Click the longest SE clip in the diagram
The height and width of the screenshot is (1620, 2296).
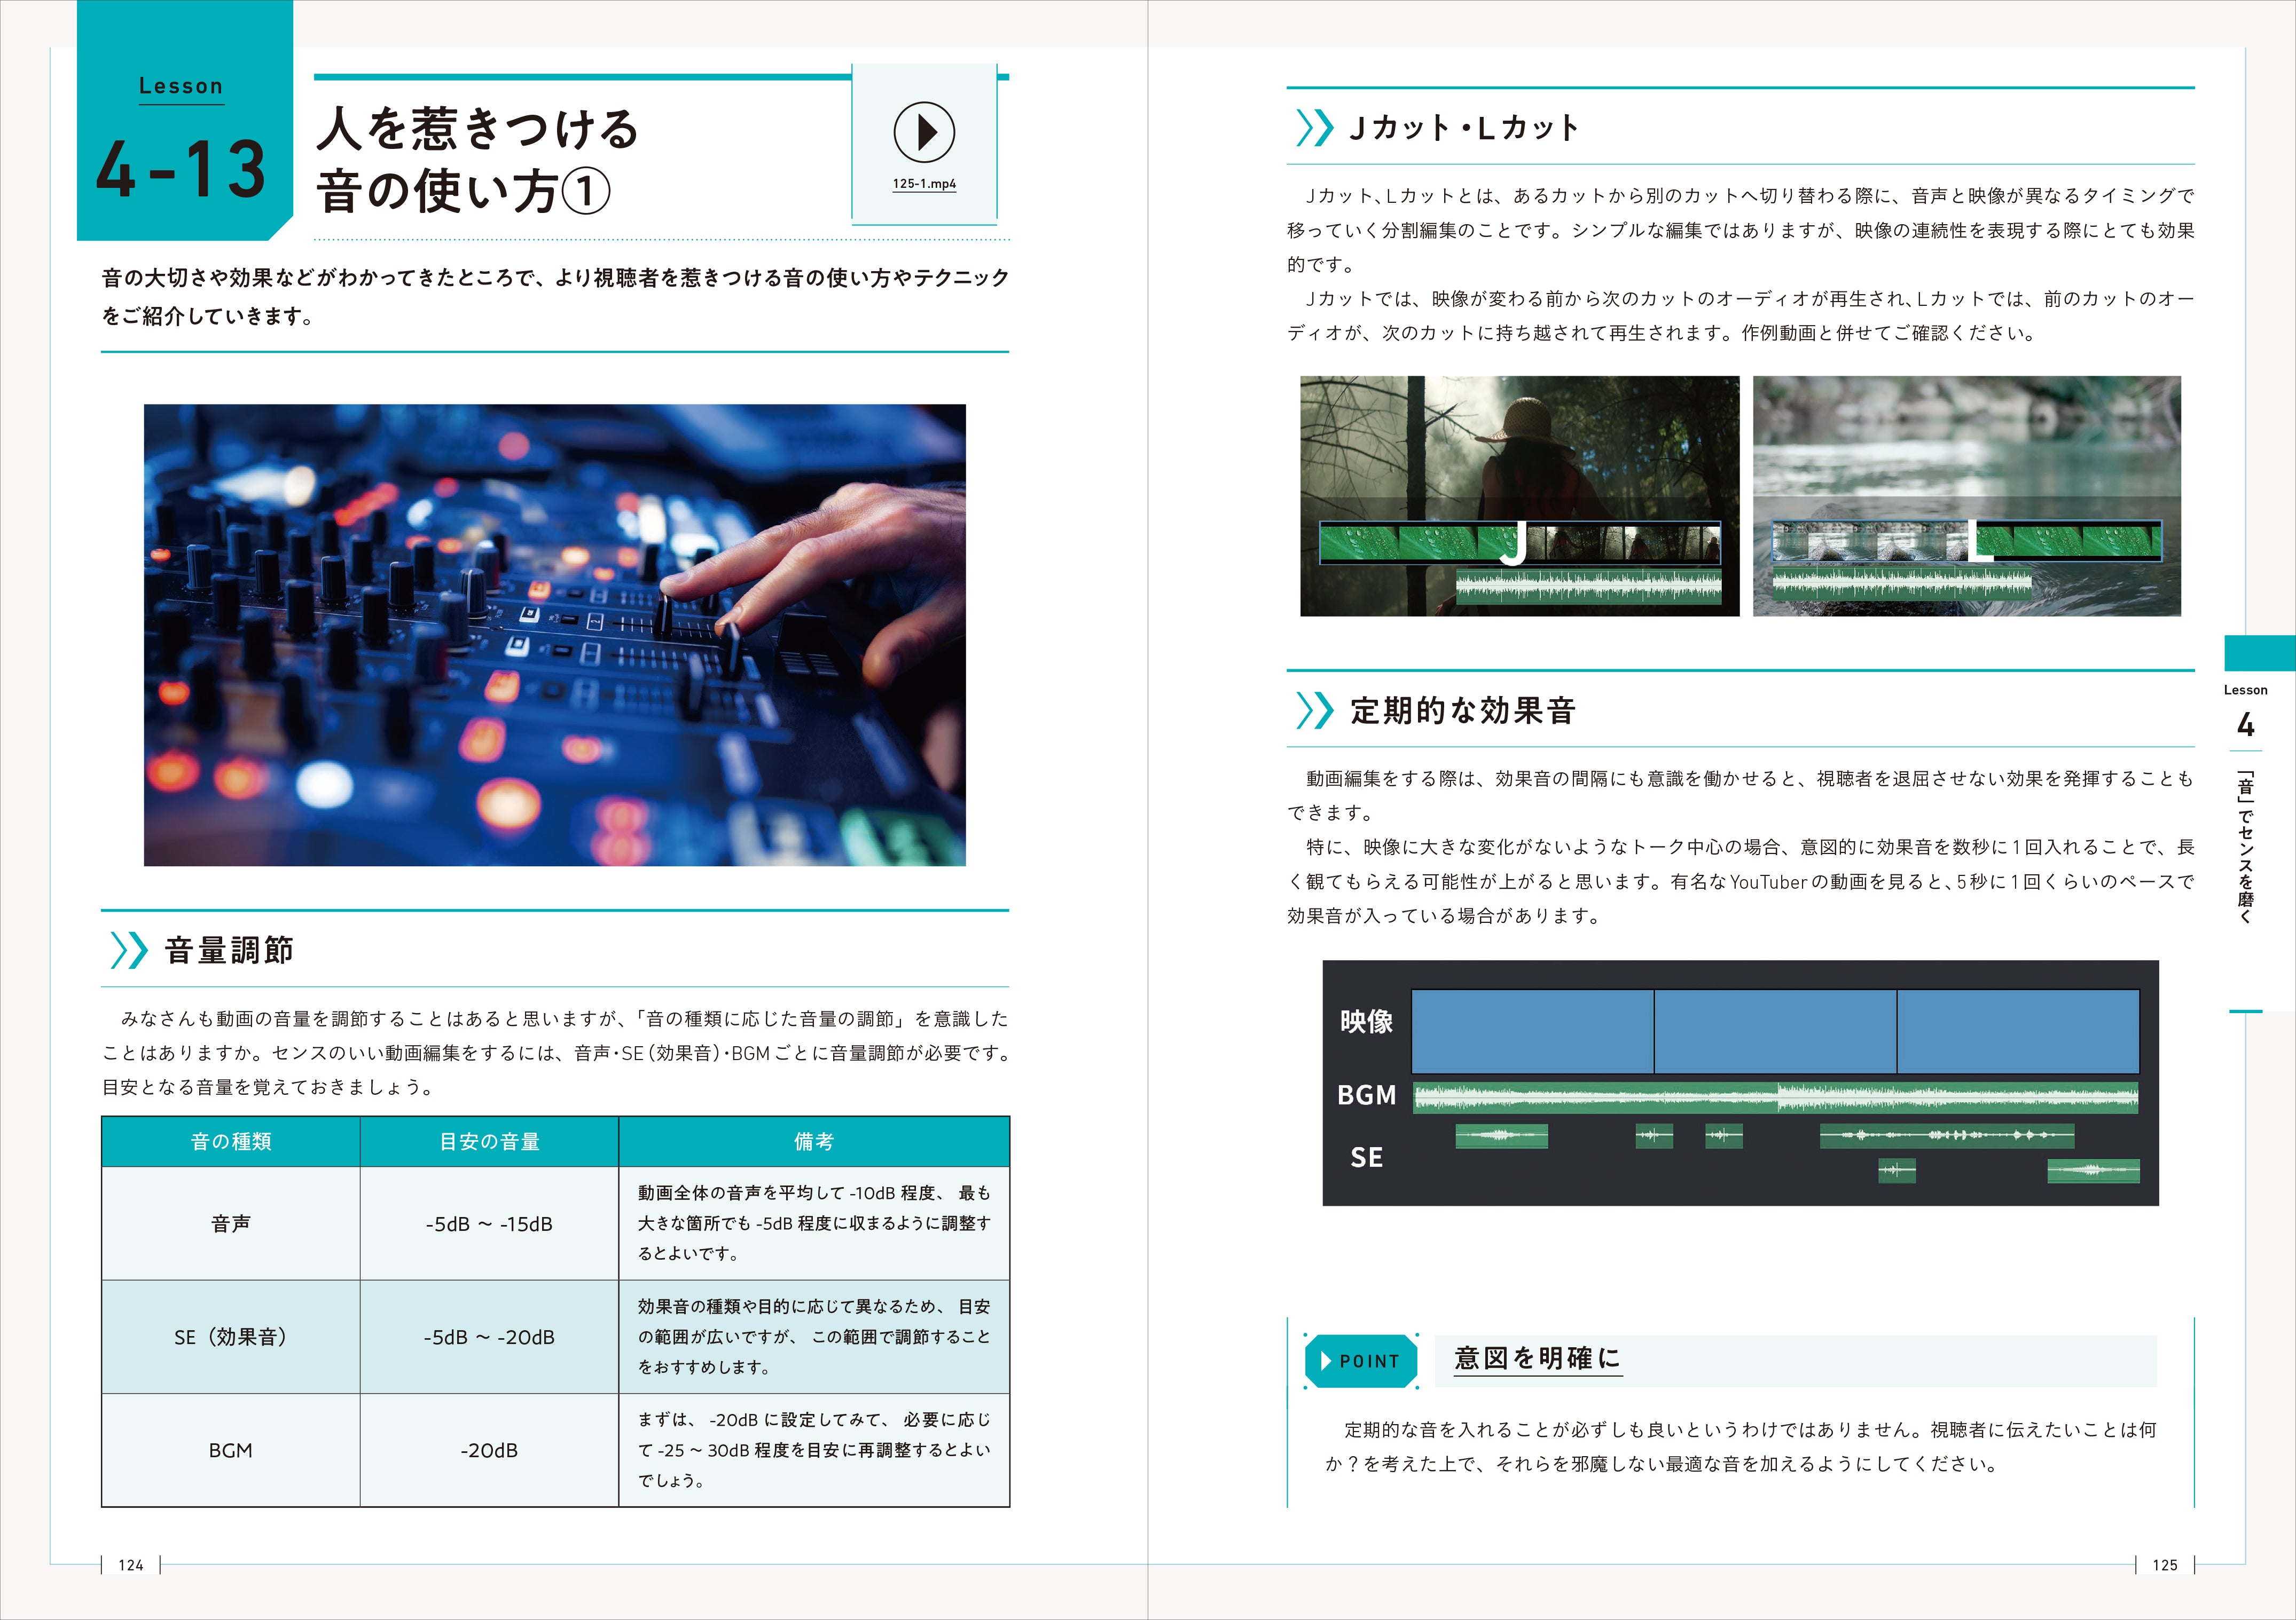pyautogui.click(x=1946, y=1135)
